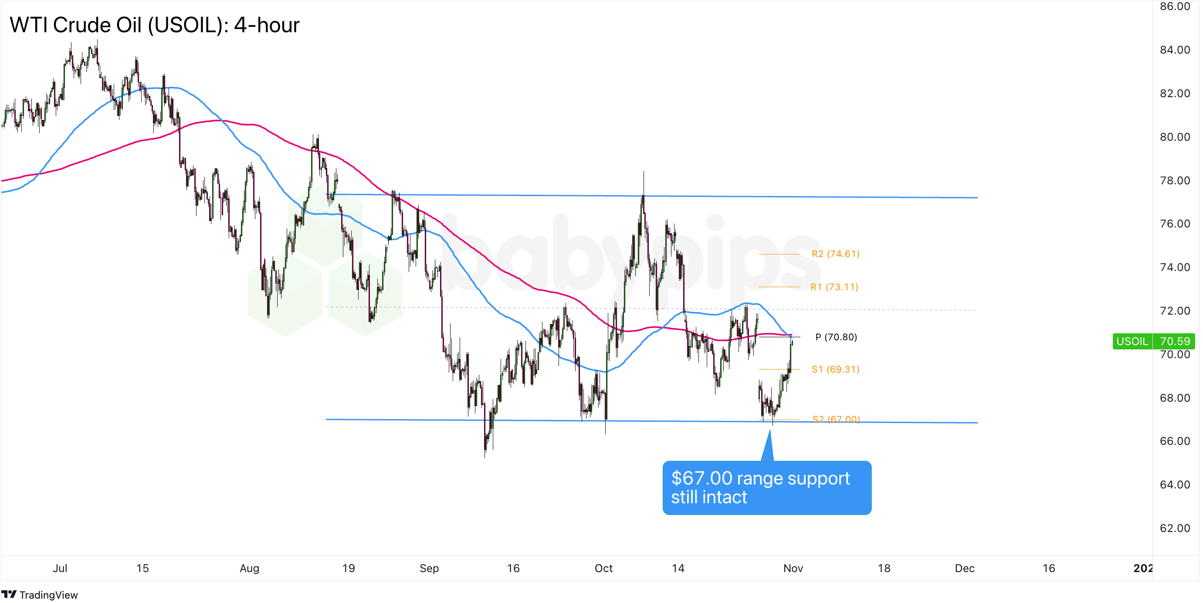
Task: Click the 76.00 price axis label
Action: 1175,224
